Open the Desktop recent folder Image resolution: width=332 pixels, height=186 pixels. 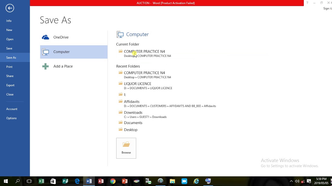click(x=128, y=130)
